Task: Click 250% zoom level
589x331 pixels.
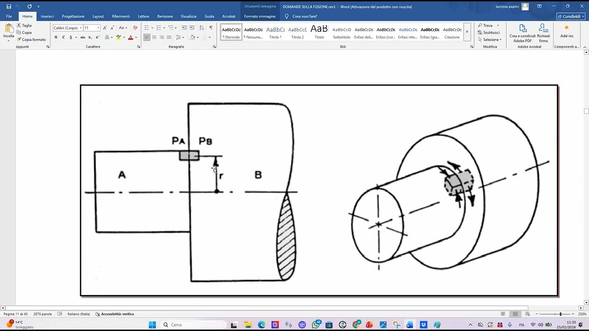Action: (x=582, y=314)
